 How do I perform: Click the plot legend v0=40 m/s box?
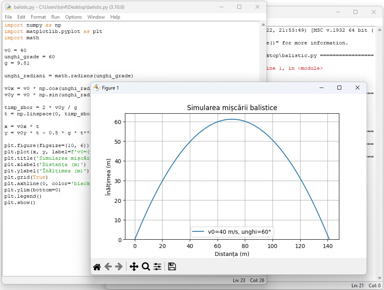click(x=232, y=232)
